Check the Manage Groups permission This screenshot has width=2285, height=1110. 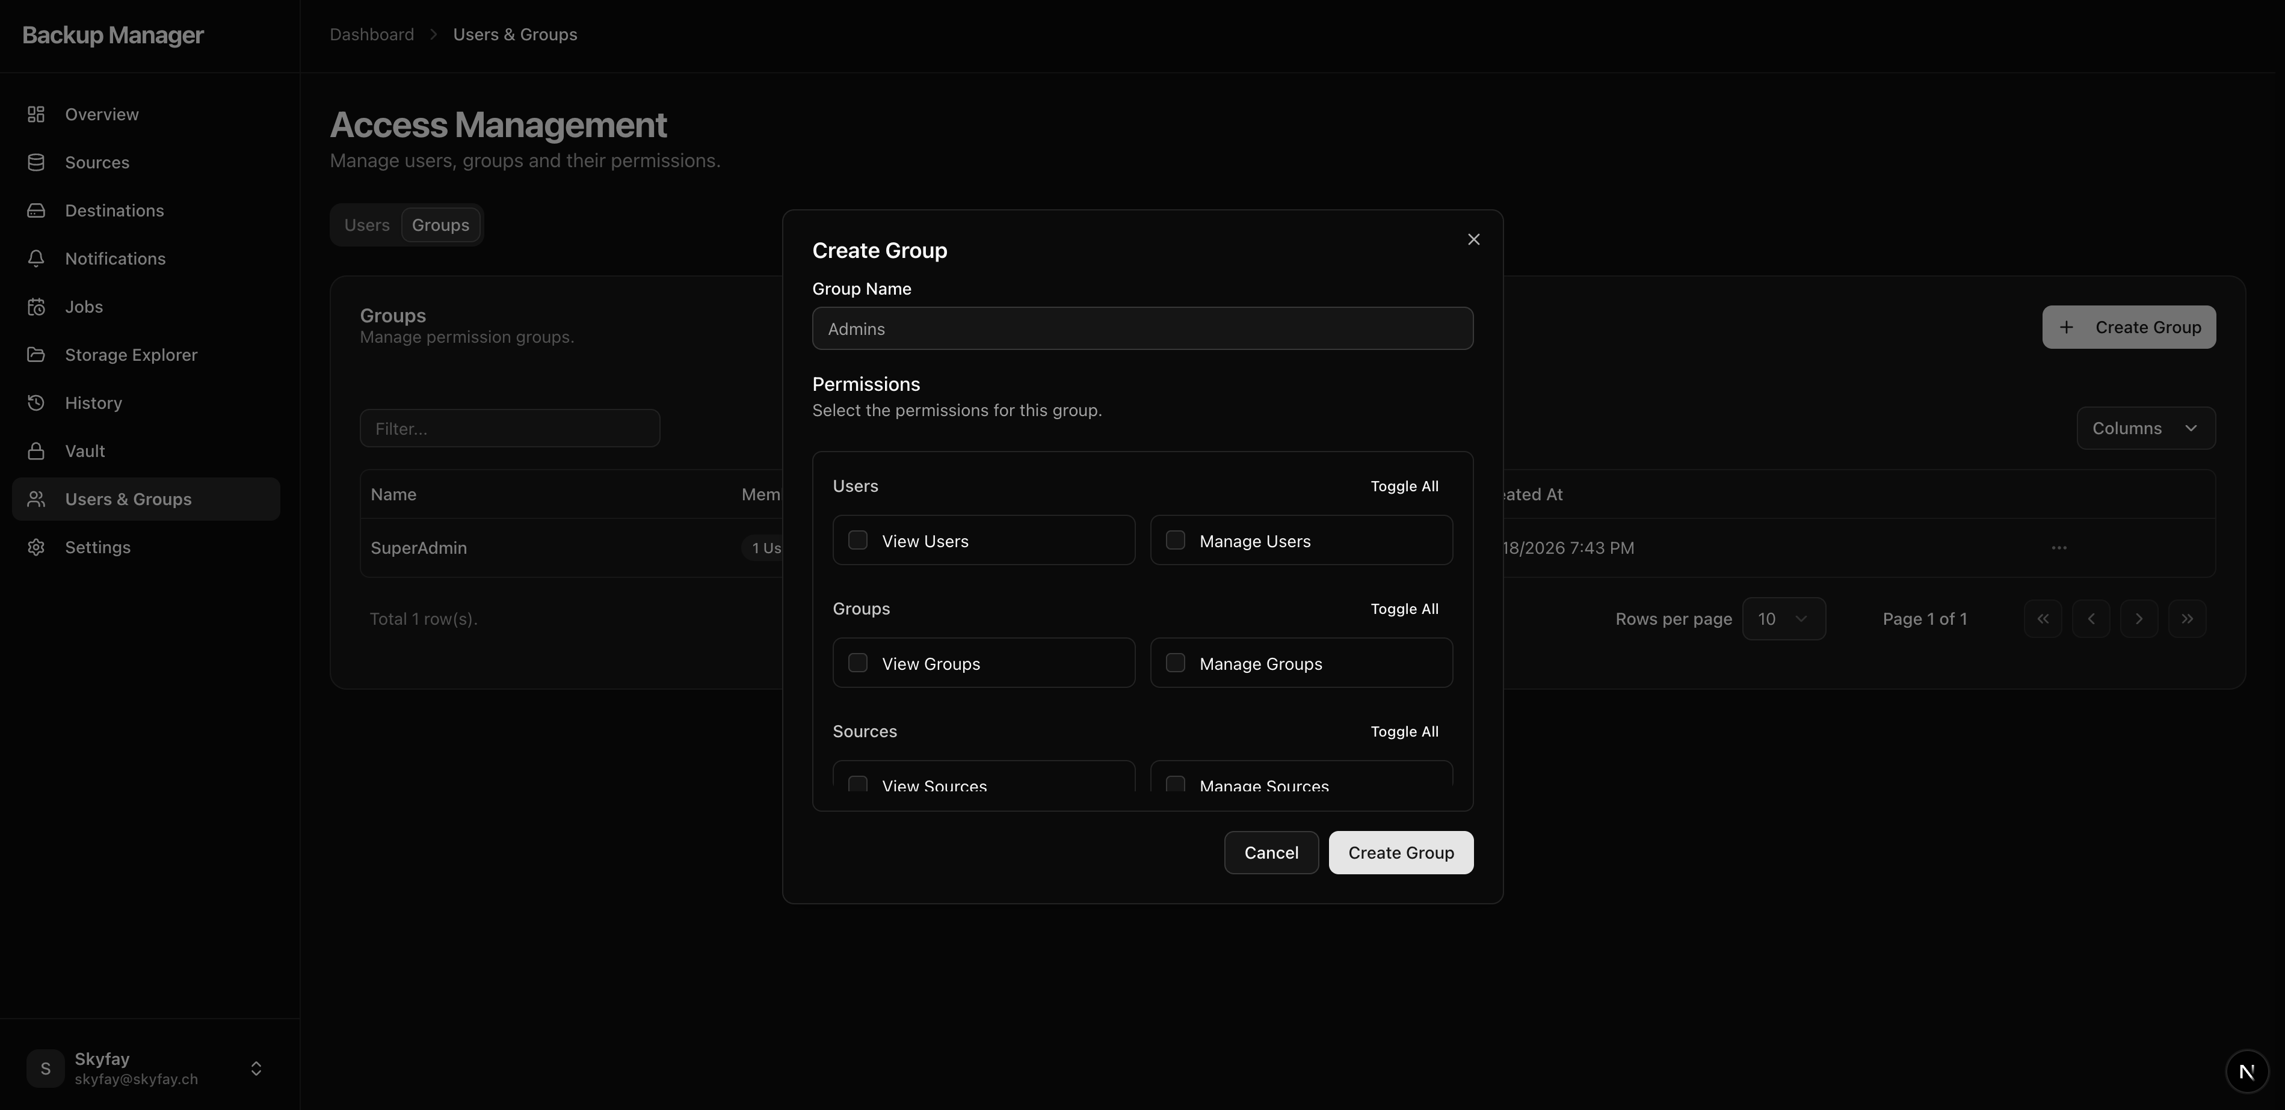[x=1176, y=662]
